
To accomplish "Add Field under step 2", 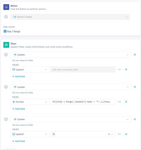I will click(x=18, y=76).
